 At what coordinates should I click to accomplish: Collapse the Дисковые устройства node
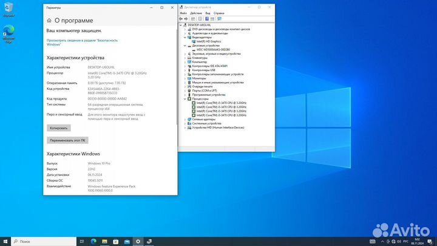[185, 46]
